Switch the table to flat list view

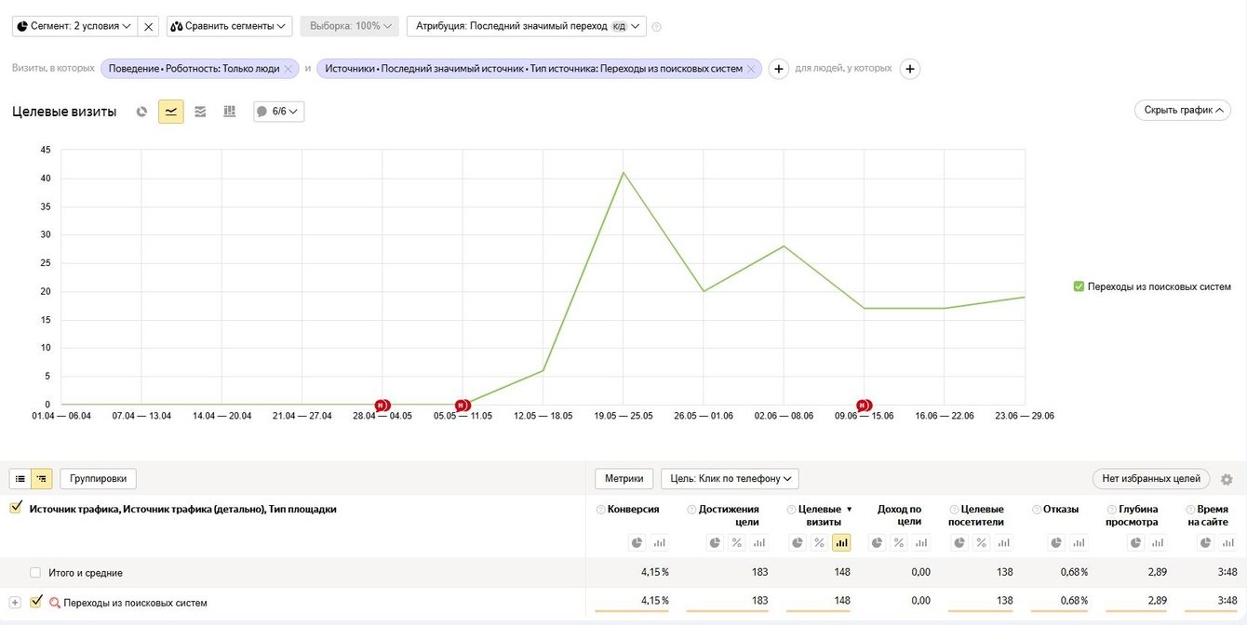[x=20, y=479]
